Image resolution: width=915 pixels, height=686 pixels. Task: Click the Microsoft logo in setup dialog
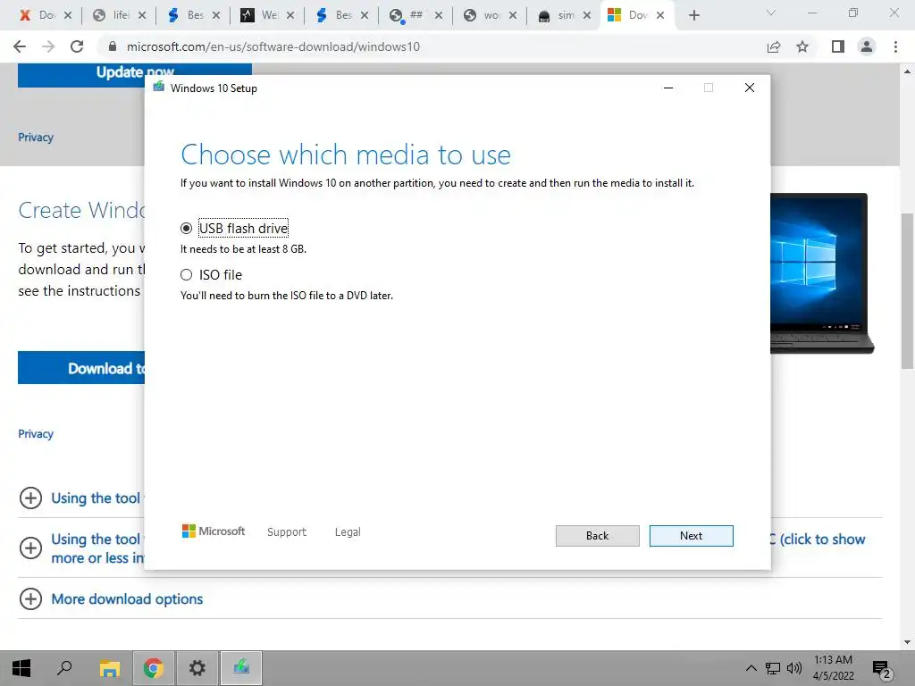pyautogui.click(x=214, y=531)
